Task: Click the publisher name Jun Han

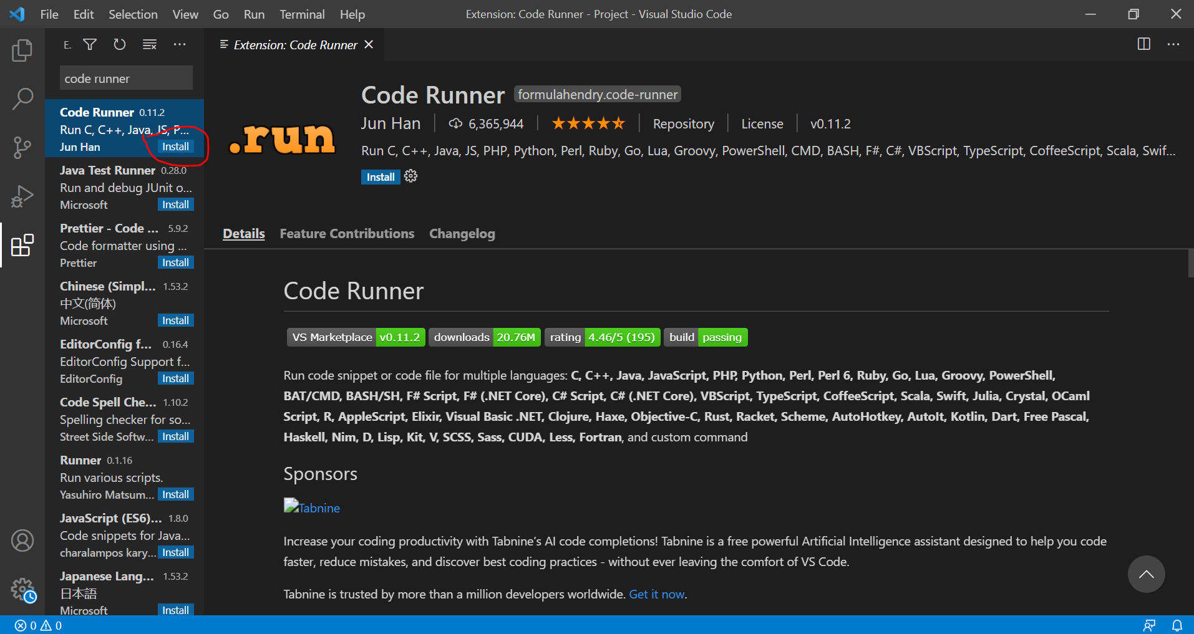Action: point(391,123)
